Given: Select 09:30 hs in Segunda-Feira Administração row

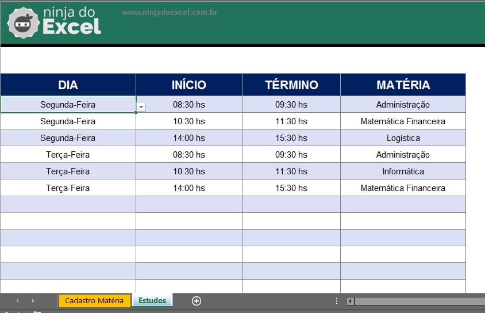Looking at the screenshot, I should [291, 104].
